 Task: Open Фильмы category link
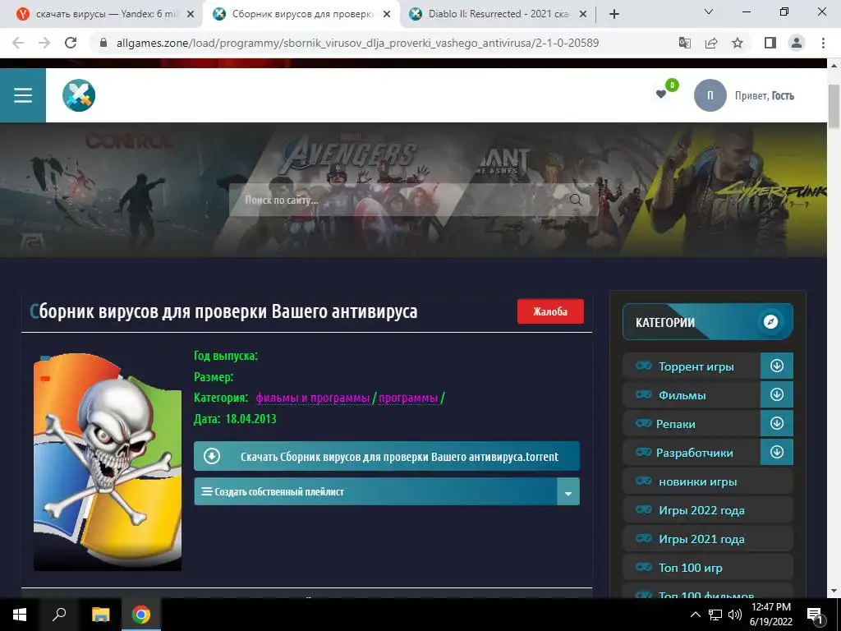click(x=682, y=395)
